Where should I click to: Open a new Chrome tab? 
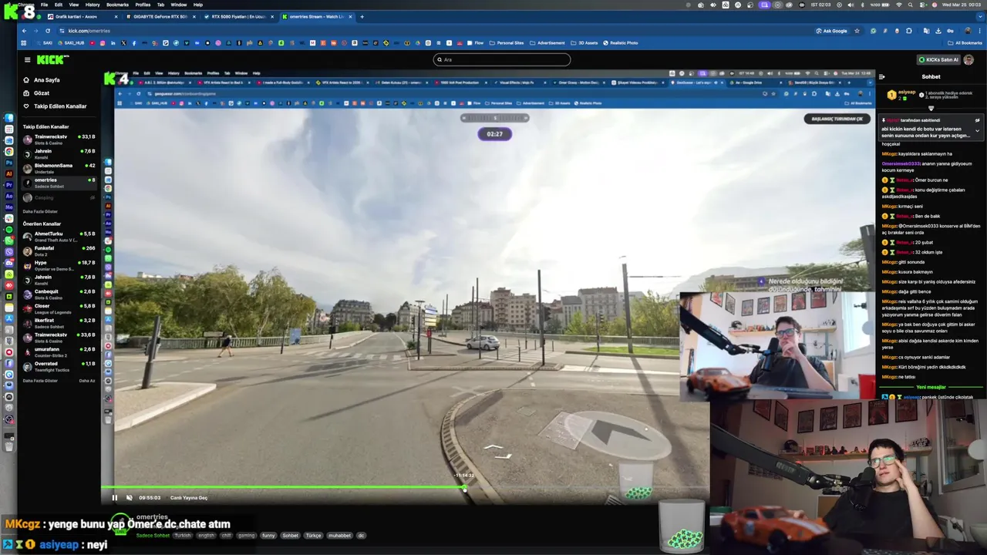coord(362,16)
